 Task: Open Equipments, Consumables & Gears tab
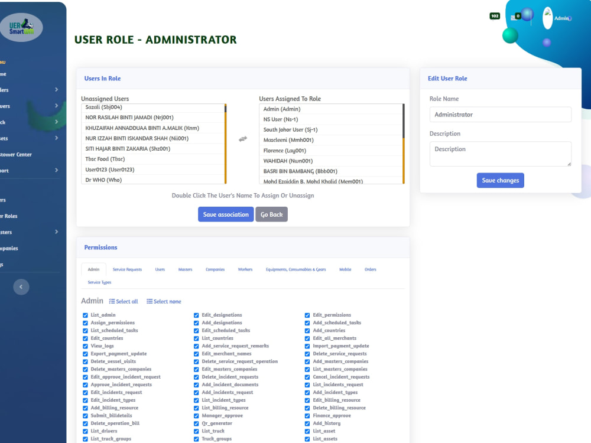point(295,269)
